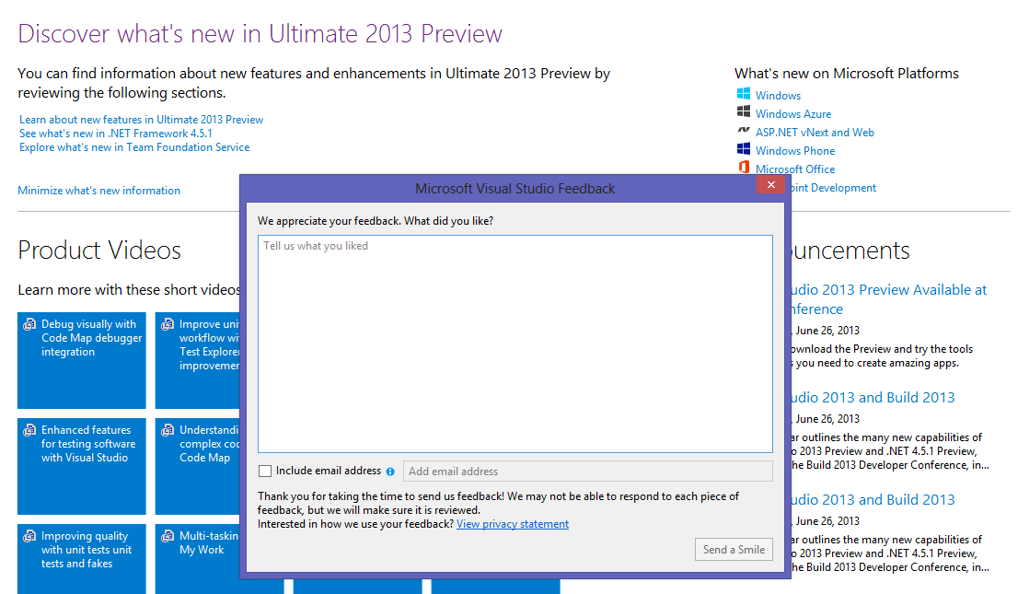
Task: Click the Send a Smile button
Action: pyautogui.click(x=734, y=550)
